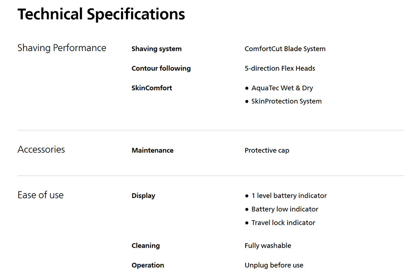Click the Shaving system label

pos(156,49)
